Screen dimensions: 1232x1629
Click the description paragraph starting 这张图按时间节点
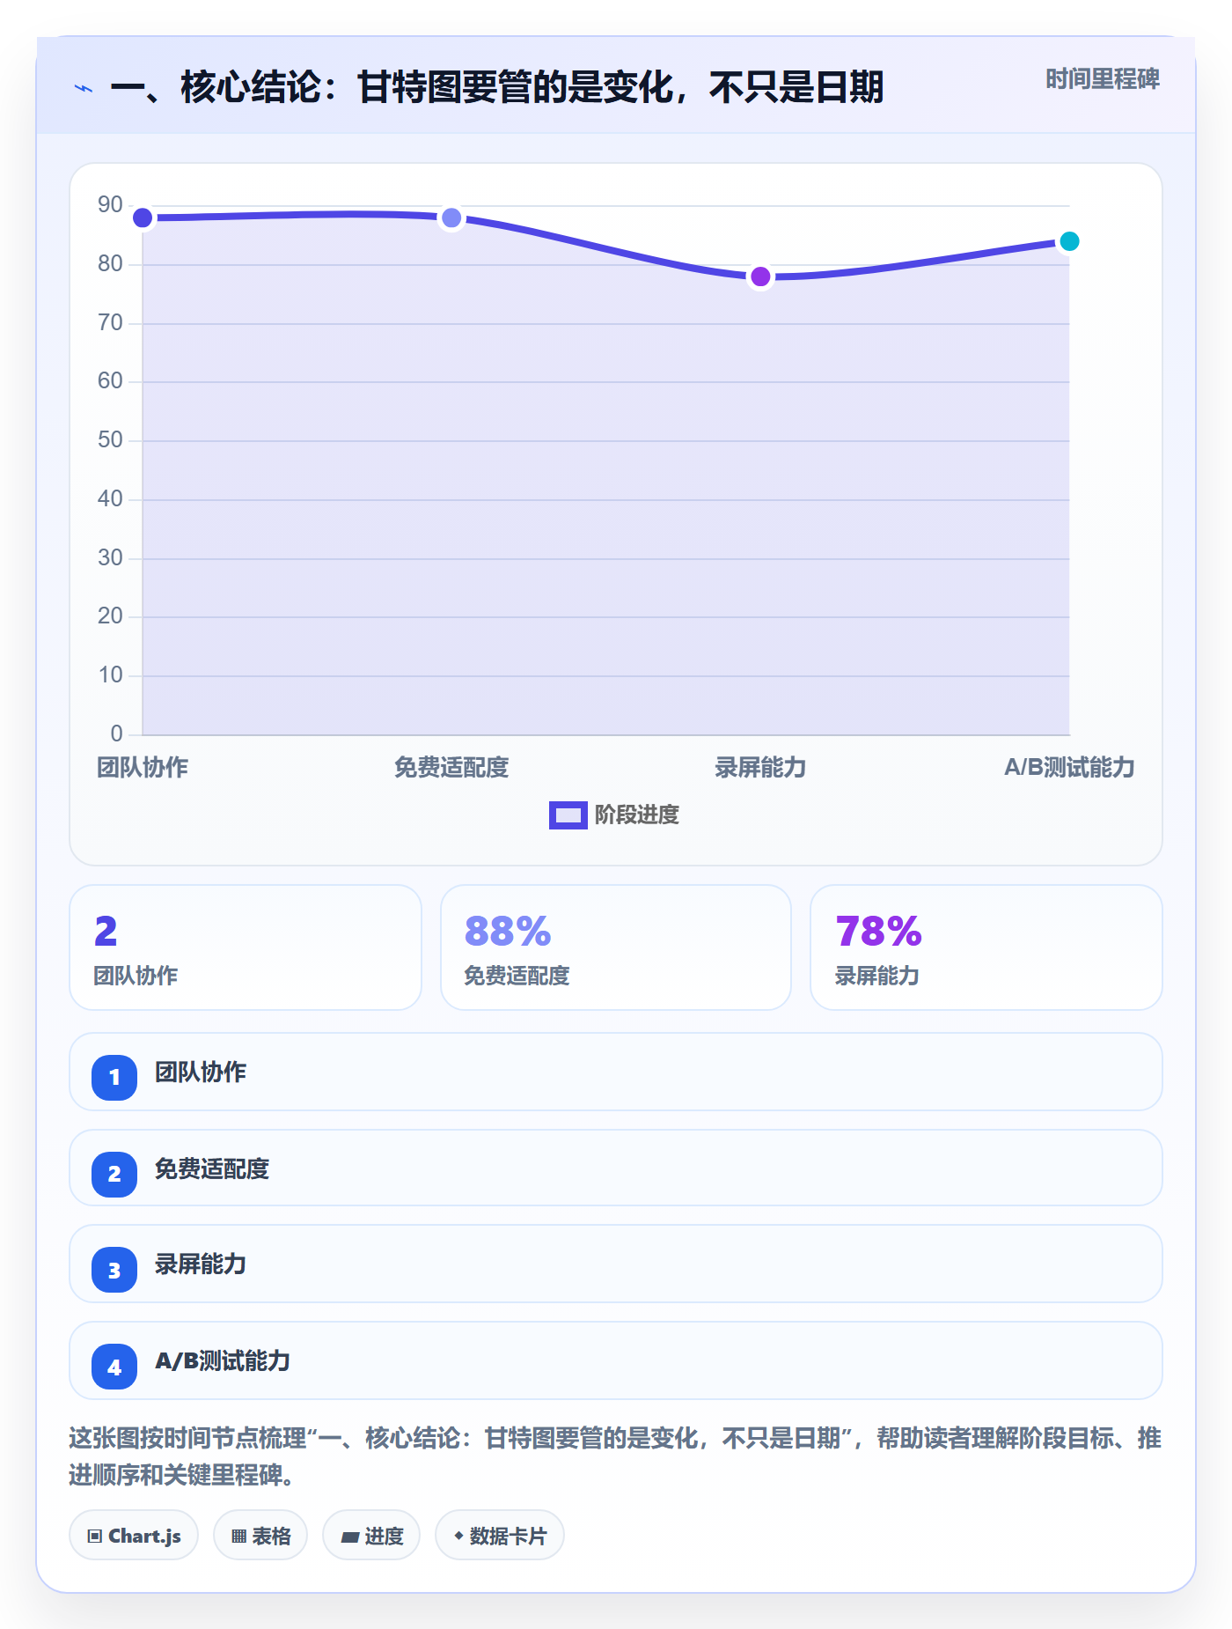click(x=615, y=1456)
